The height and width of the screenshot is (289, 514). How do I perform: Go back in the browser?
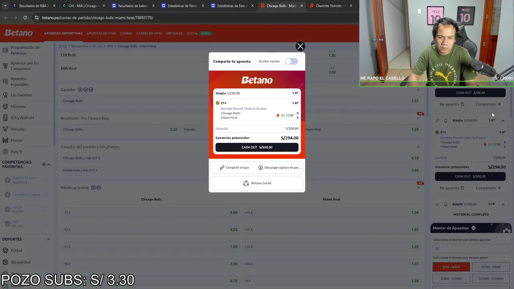[x=6, y=18]
